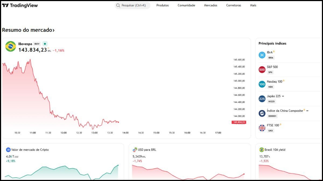The height and width of the screenshot is (181, 323).
Task: Expand the Mercados menu
Action: coord(210,5)
